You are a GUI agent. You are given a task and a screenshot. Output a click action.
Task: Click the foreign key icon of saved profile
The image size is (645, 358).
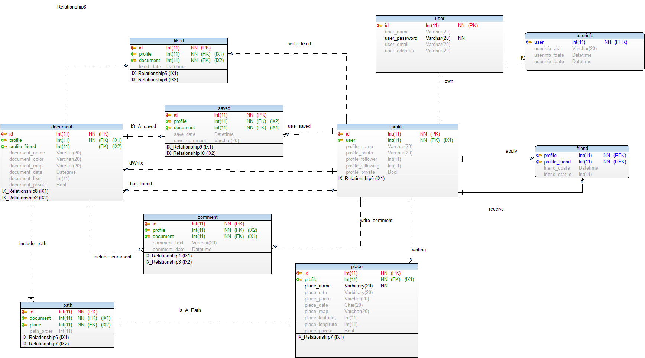(x=169, y=121)
